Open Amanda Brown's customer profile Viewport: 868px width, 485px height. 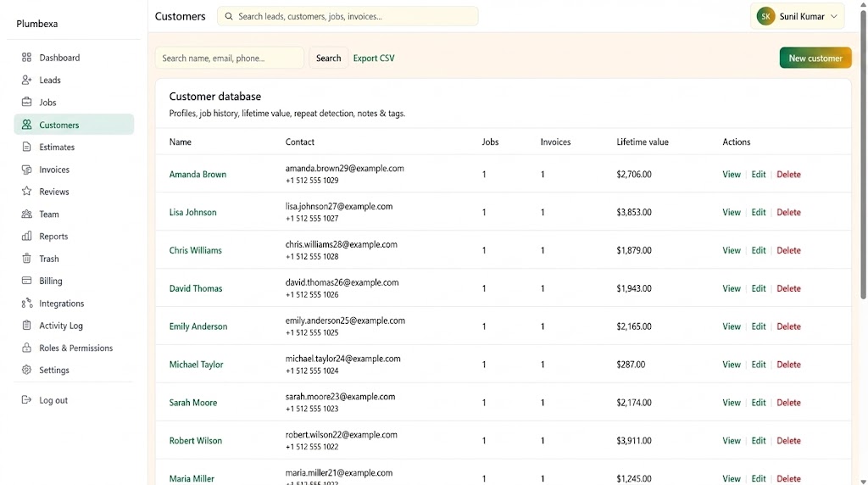[198, 174]
